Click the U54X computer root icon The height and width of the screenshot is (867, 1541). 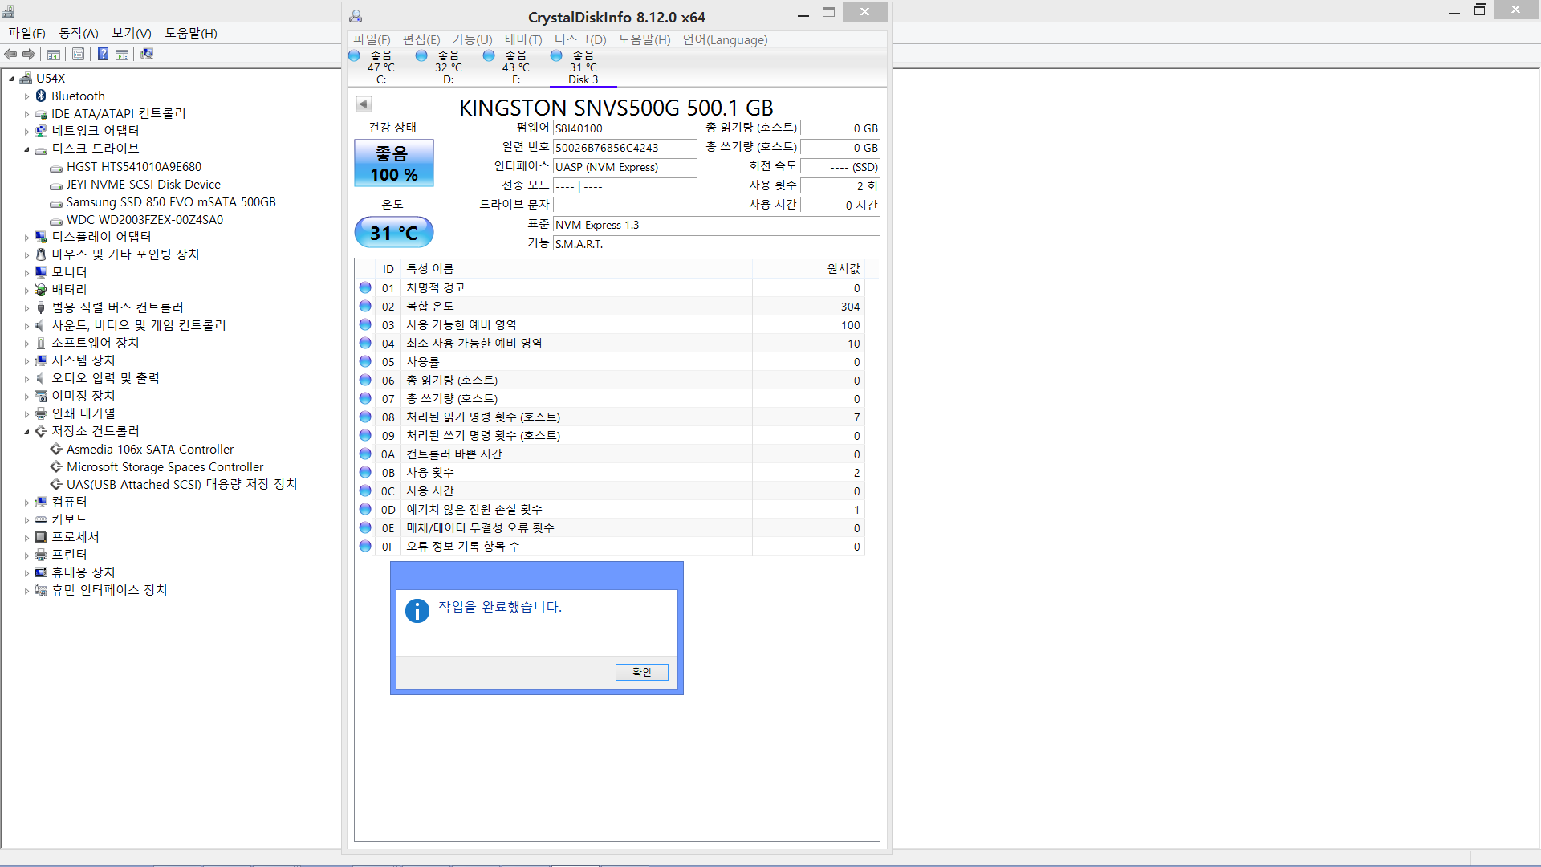(26, 78)
